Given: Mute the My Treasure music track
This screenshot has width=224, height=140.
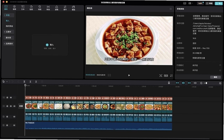Looking at the screenshot, I should tap(14, 125).
